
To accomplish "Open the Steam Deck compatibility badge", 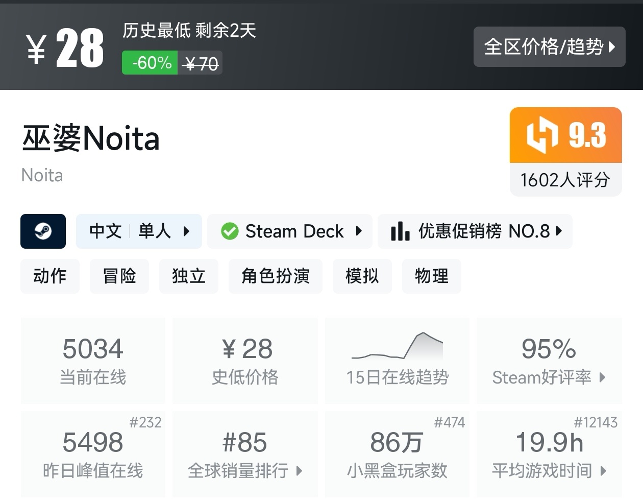I will coord(289,231).
